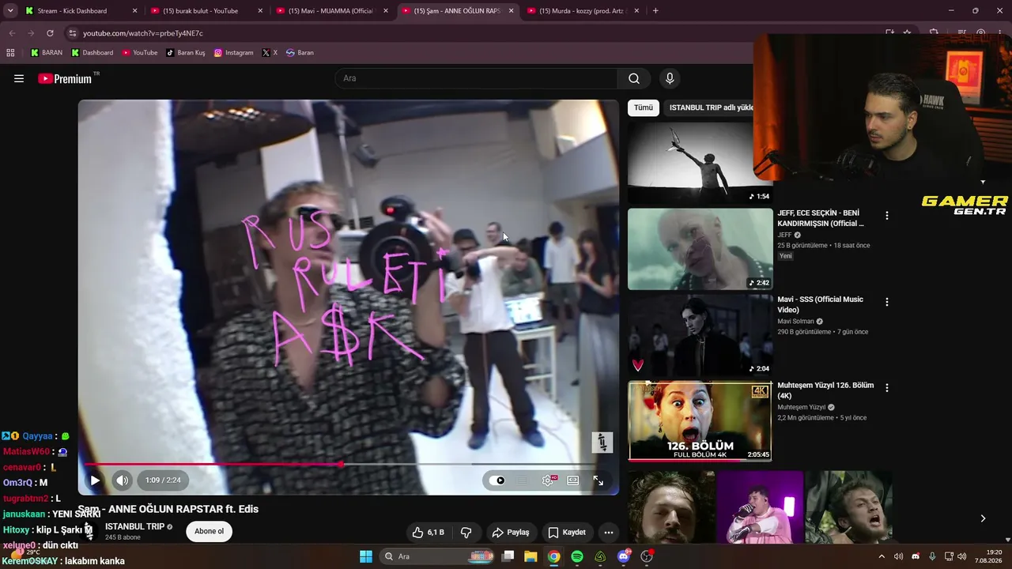Open options for 'JEFF, ECE SEÇKİN' video
Screen dimensions: 1012x569
887,215
